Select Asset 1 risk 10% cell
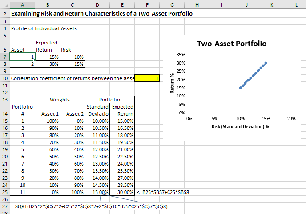The height and width of the screenshot is (214, 306). point(72,57)
